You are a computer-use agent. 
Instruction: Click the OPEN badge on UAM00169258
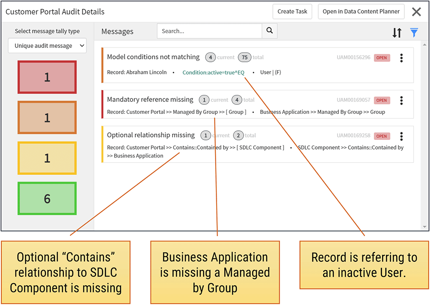coord(382,136)
